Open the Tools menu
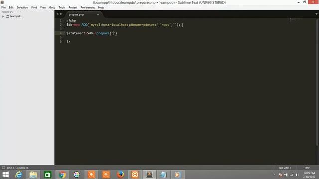The width and height of the screenshot is (319, 179). [62, 8]
